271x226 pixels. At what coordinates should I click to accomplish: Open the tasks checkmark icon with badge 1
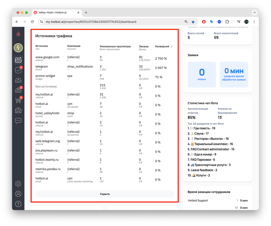(18, 70)
